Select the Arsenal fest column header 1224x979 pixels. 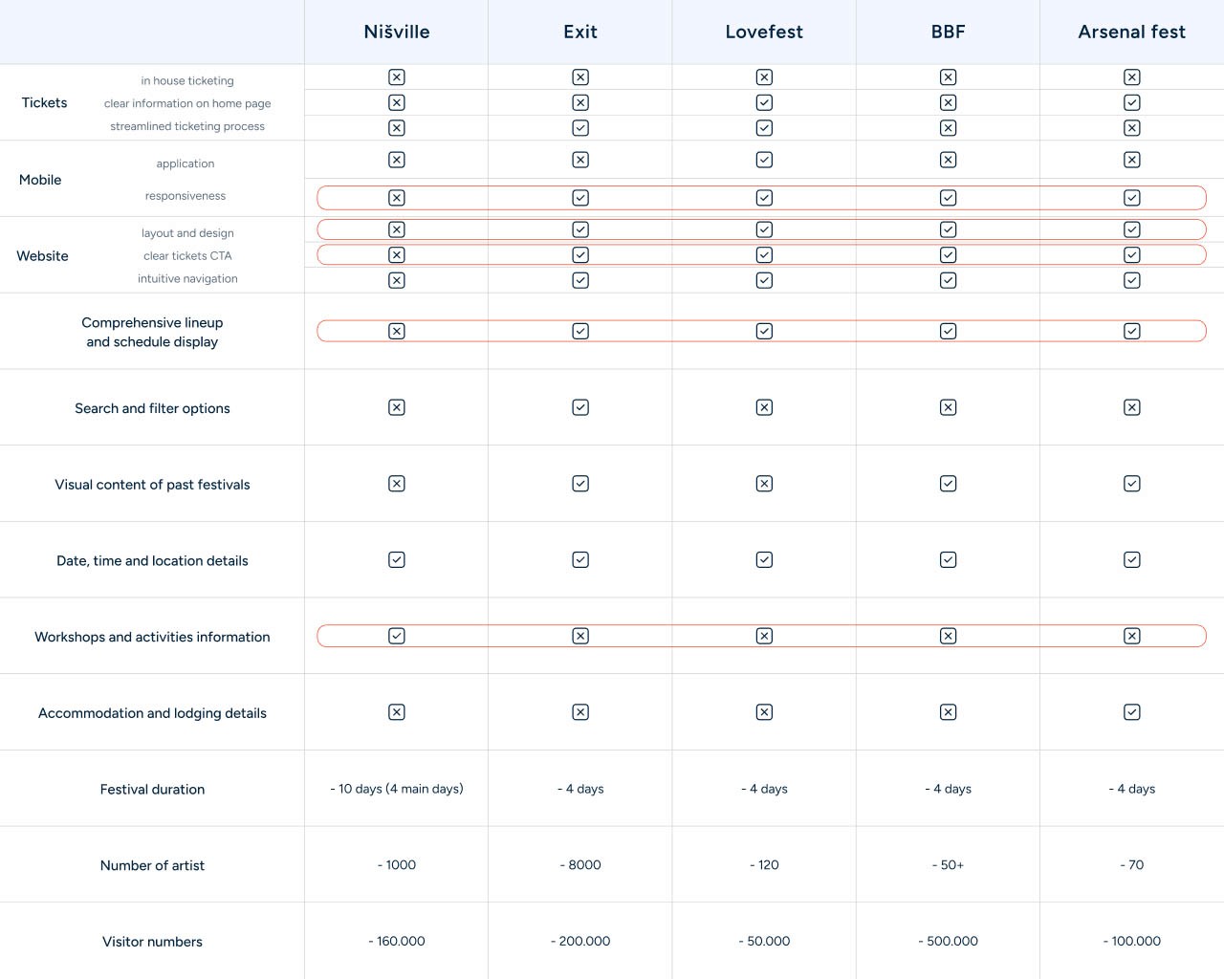1132,32
